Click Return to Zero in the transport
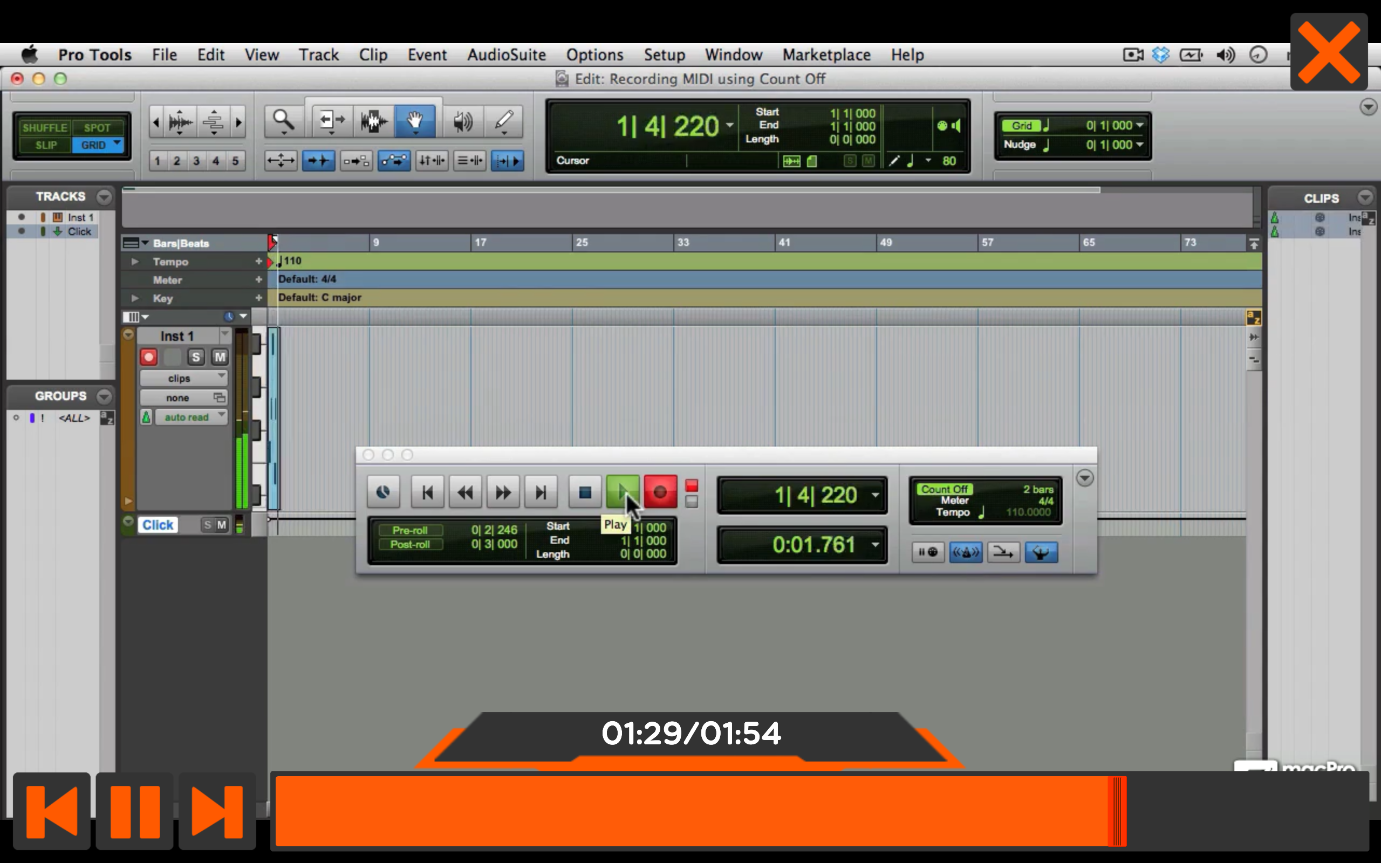1381x863 pixels. [x=427, y=491]
